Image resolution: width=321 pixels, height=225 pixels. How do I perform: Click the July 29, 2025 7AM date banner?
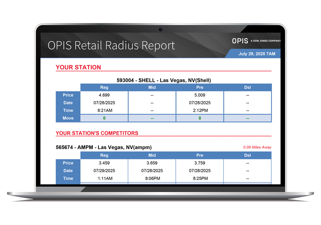click(257, 54)
